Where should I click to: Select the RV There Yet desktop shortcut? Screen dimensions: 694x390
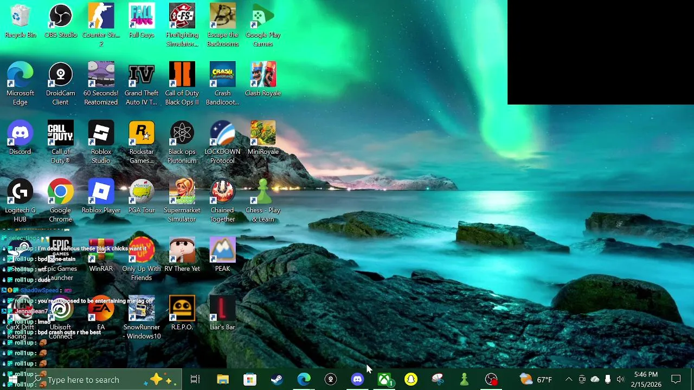point(182,255)
